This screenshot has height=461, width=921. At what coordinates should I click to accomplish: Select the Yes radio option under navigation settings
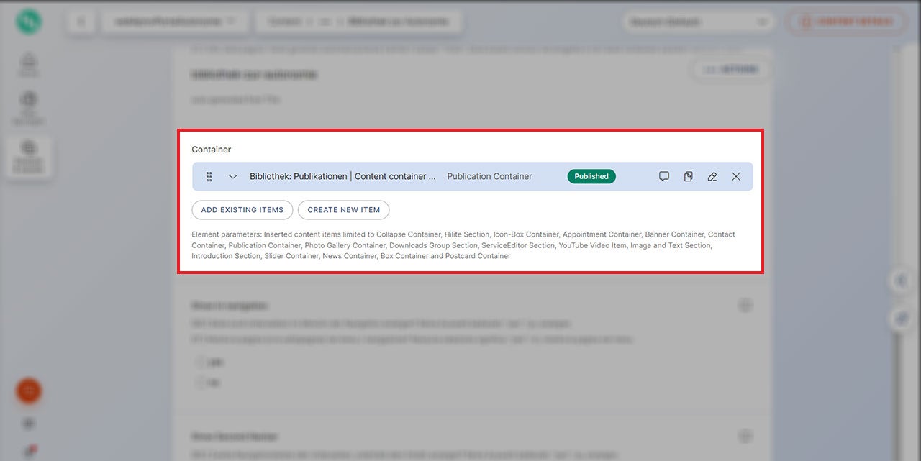[x=201, y=362]
